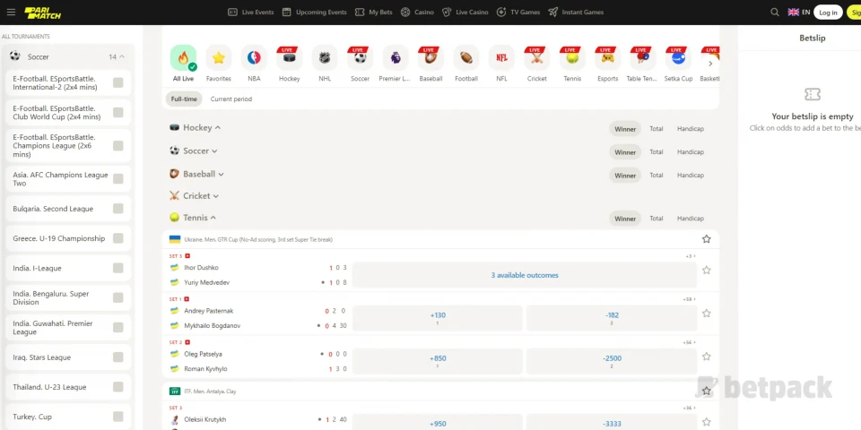Open TV Games in top navigation

coord(518,12)
